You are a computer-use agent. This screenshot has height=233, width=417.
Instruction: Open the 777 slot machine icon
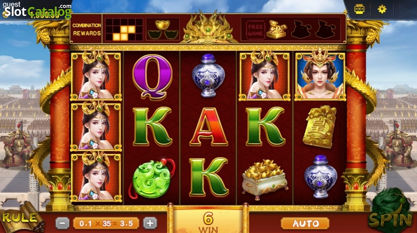tap(359, 9)
